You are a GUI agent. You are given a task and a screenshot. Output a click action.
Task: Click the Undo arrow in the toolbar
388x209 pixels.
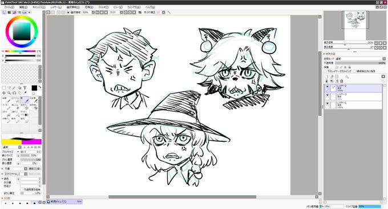click(x=48, y=13)
